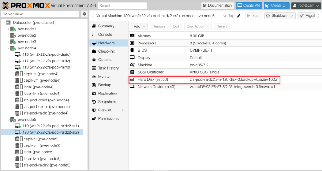The image size is (322, 171).
Task: Collapse the Datacenter tree root
Action: coord(4,23)
